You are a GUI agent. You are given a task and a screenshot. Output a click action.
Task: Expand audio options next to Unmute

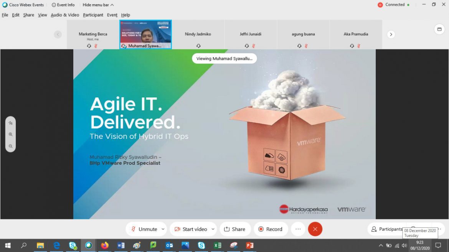click(163, 229)
